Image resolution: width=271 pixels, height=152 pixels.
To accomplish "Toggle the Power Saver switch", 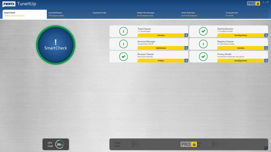I will pyautogui.click(x=132, y=144).
